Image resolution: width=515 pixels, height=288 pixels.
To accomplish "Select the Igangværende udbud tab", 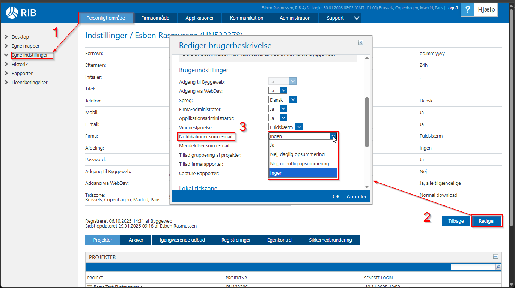I will pos(182,240).
